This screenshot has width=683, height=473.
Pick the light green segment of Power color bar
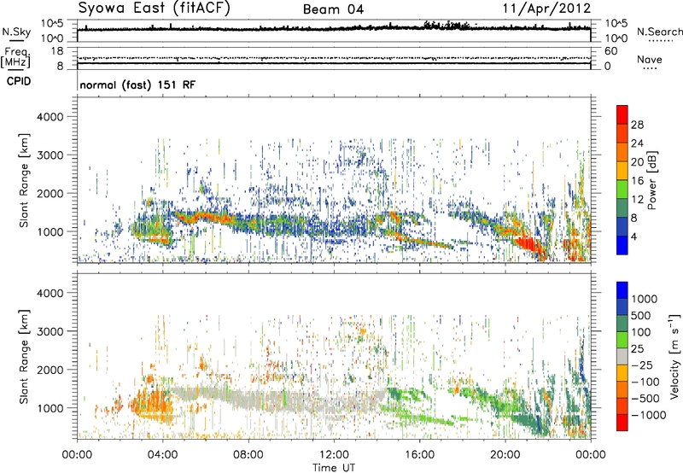(x=622, y=190)
